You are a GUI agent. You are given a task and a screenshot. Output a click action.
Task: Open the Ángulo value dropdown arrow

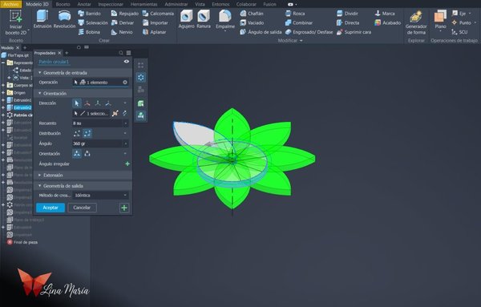[126, 143]
